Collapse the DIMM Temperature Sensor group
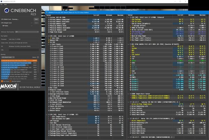 click(x=129, y=94)
